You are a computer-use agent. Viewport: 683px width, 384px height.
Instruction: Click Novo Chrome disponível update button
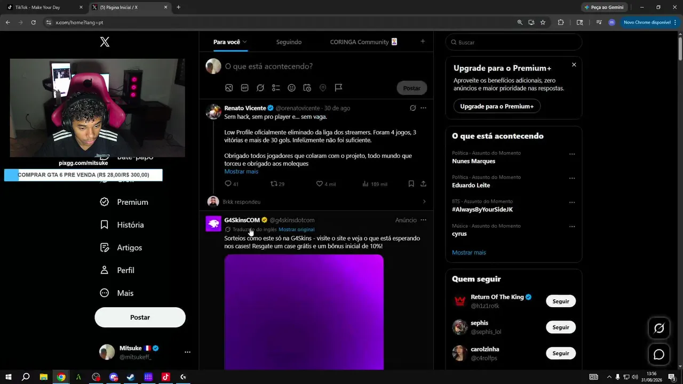[x=649, y=22]
